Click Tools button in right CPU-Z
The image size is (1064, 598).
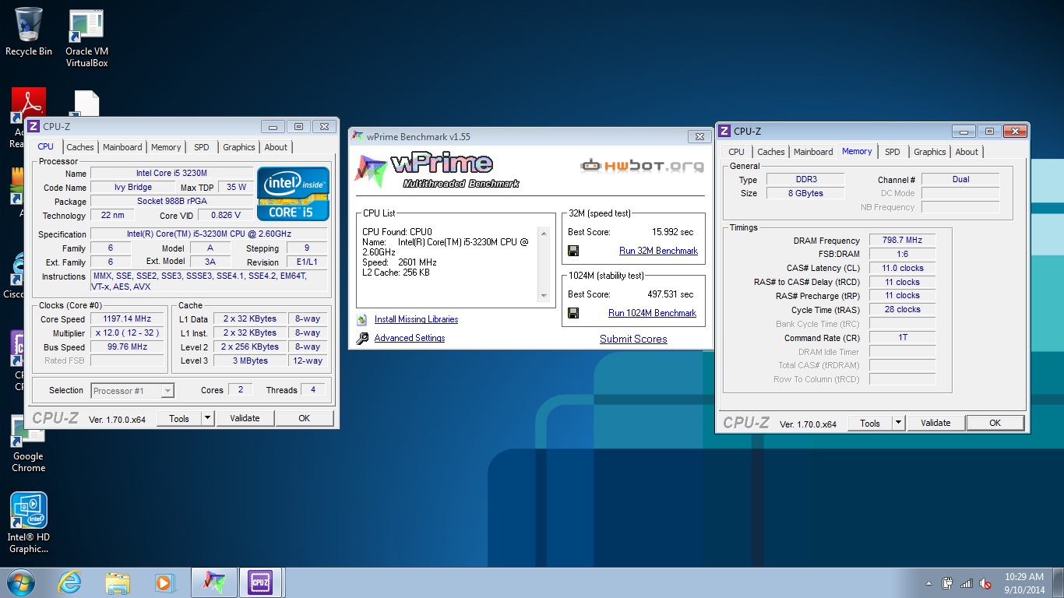(x=870, y=423)
